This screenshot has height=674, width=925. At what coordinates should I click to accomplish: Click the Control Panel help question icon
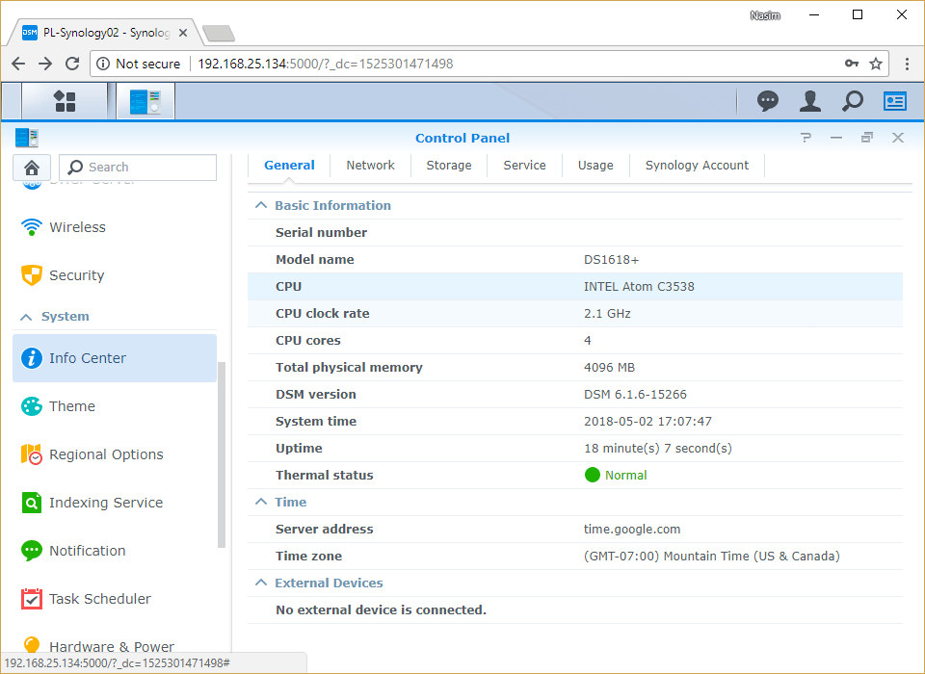(806, 138)
